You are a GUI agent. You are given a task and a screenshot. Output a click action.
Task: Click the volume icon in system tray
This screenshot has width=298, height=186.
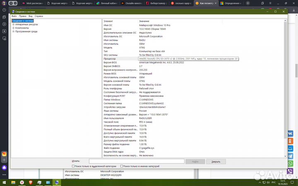tap(268, 183)
